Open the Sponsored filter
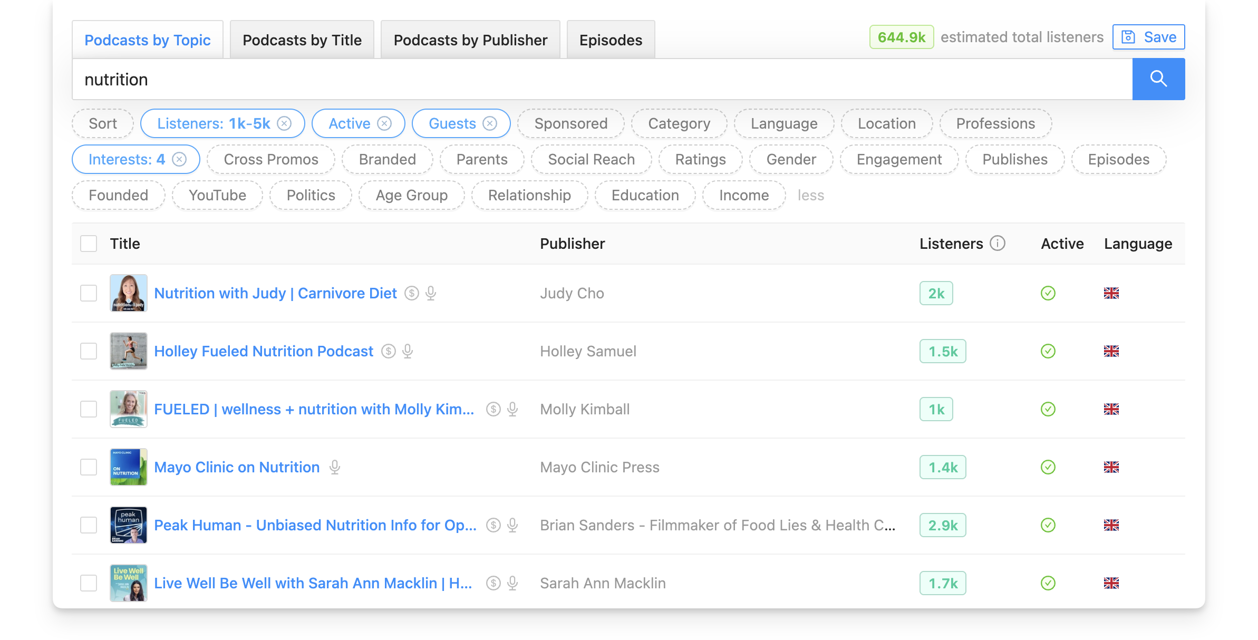The width and height of the screenshot is (1258, 640). coord(571,123)
